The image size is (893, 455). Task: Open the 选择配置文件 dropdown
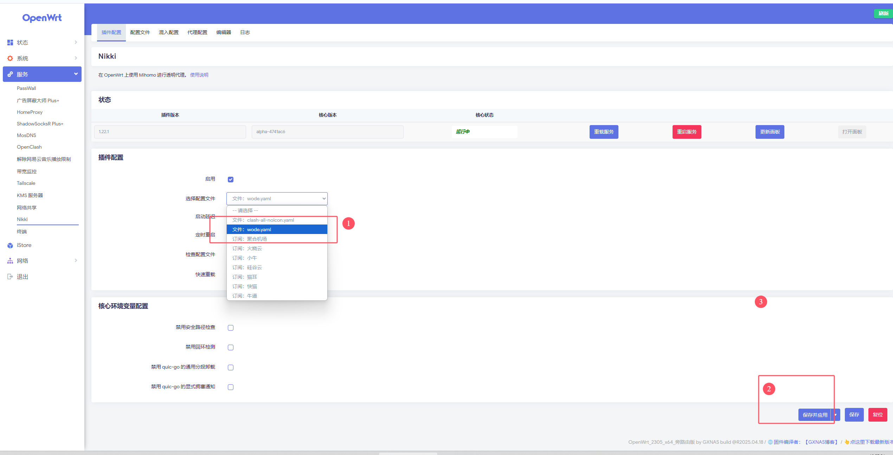tap(277, 199)
